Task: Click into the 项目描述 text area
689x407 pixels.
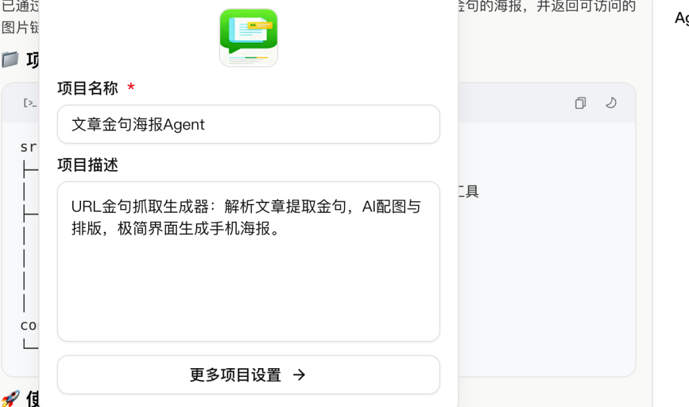Action: (x=249, y=261)
